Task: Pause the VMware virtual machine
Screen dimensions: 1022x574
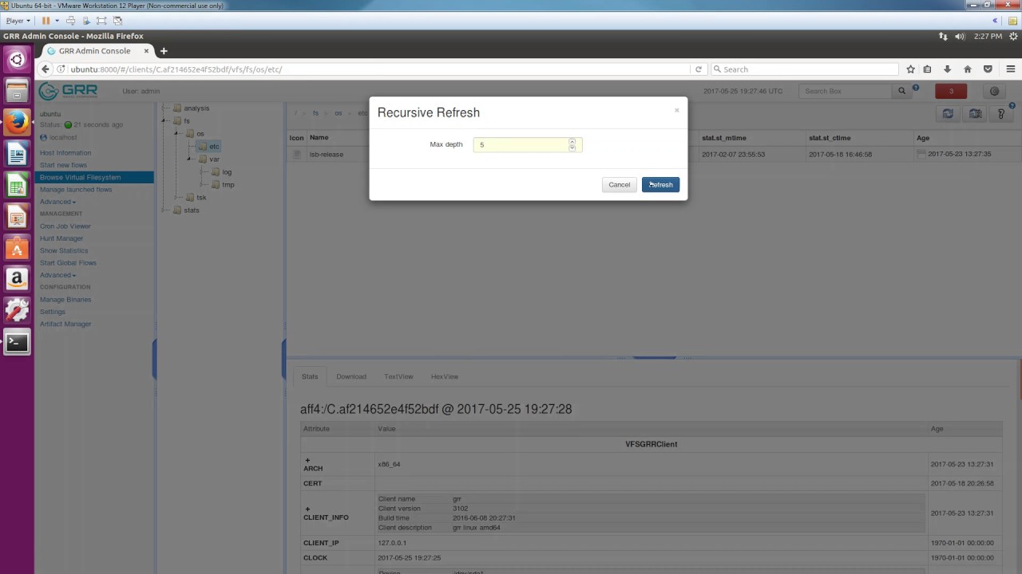Action: 46,21
